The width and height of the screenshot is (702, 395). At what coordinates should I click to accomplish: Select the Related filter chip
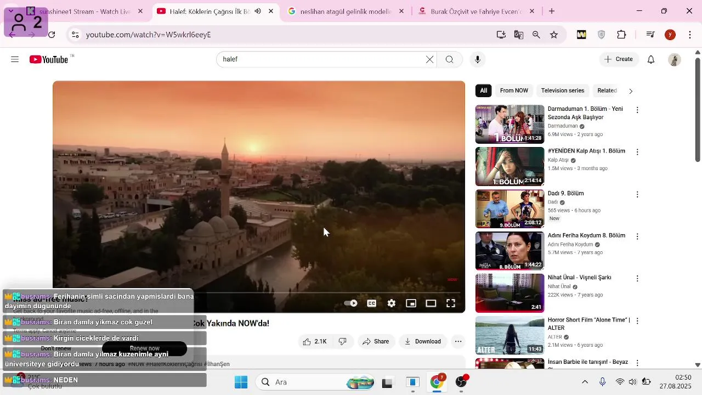(x=607, y=91)
